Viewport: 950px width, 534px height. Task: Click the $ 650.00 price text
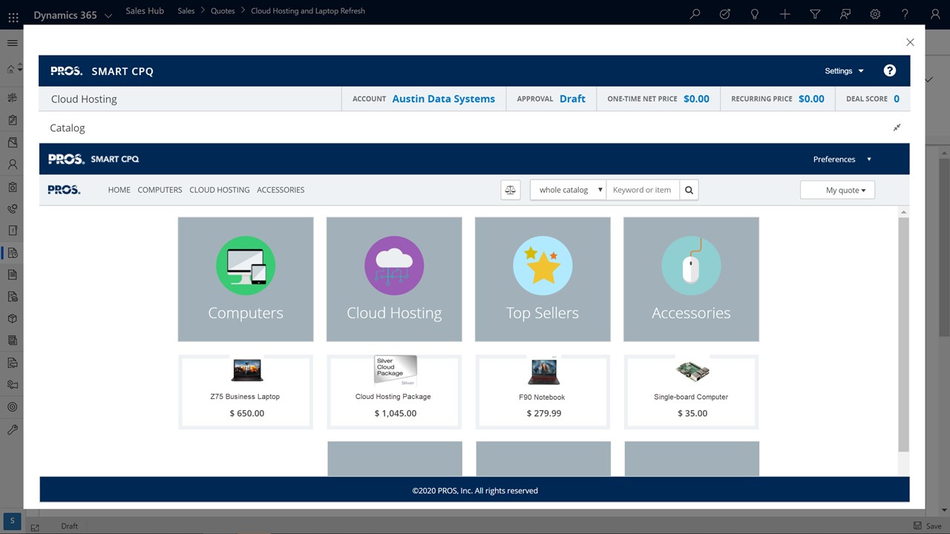[247, 413]
